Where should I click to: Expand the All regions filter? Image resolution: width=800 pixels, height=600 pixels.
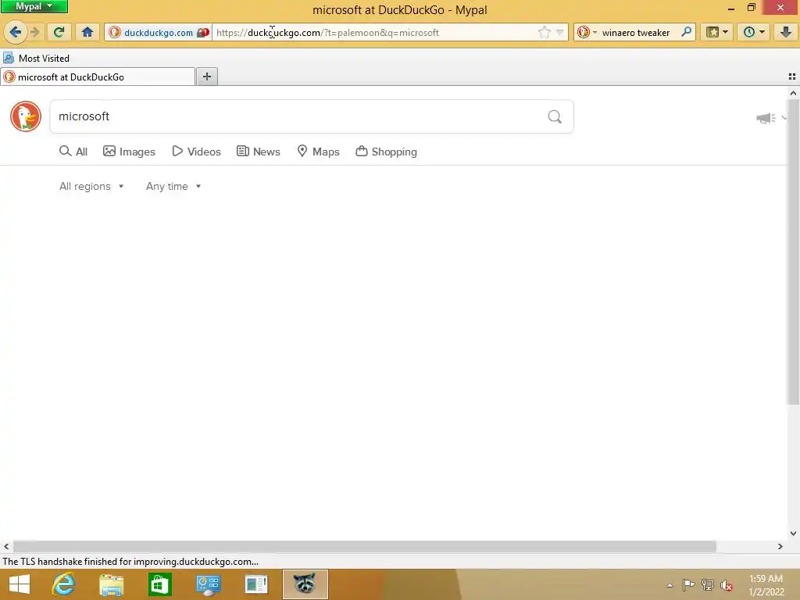(91, 186)
